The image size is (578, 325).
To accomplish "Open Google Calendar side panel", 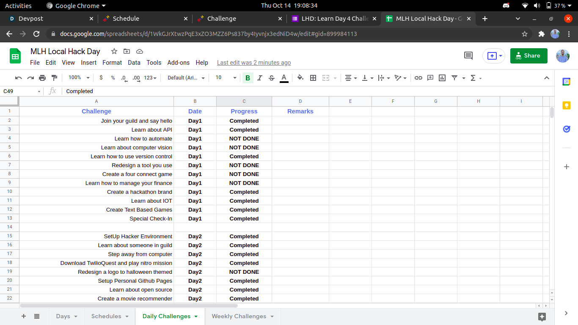I will 567,82.
